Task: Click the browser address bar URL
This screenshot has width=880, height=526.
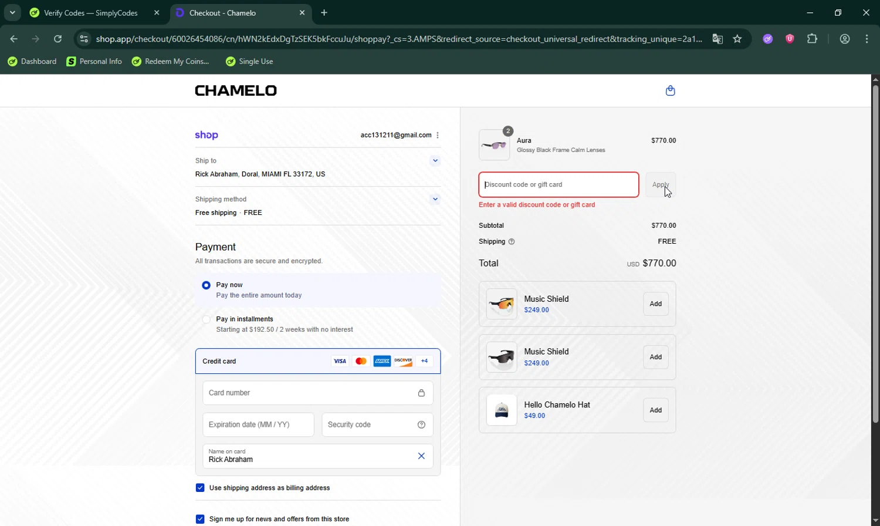Action: click(399, 39)
